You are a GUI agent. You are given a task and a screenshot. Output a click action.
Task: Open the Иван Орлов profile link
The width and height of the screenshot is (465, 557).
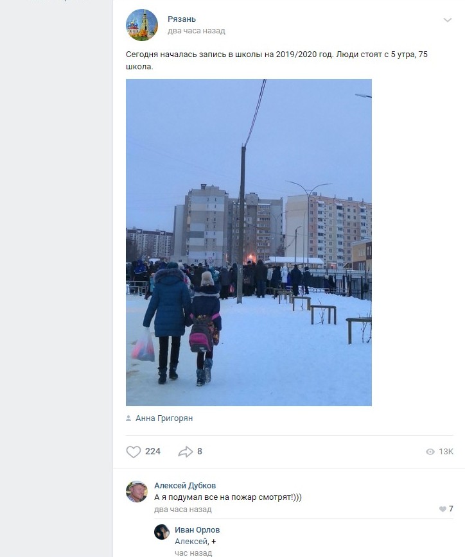tap(197, 530)
